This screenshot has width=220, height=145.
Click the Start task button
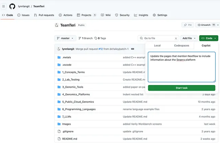coord(181,88)
